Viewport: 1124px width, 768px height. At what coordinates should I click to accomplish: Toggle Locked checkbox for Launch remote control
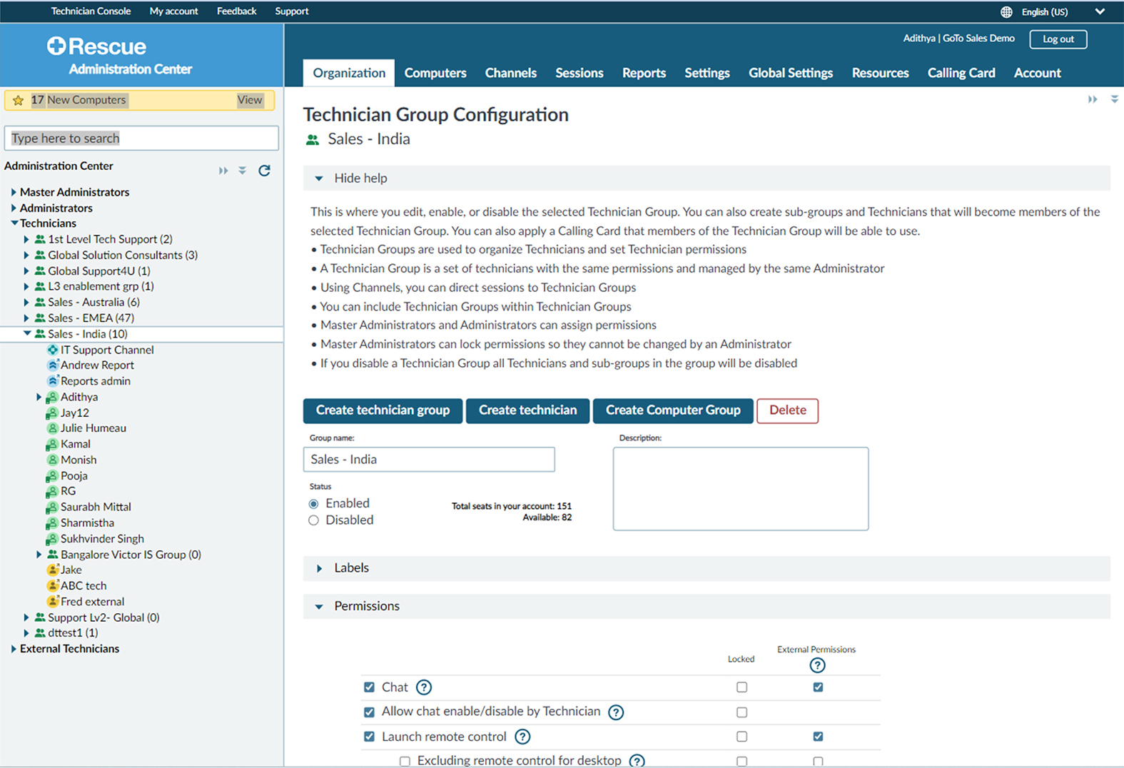742,737
